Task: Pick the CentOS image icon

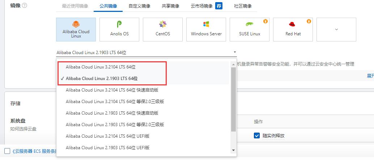Action: pos(163,30)
